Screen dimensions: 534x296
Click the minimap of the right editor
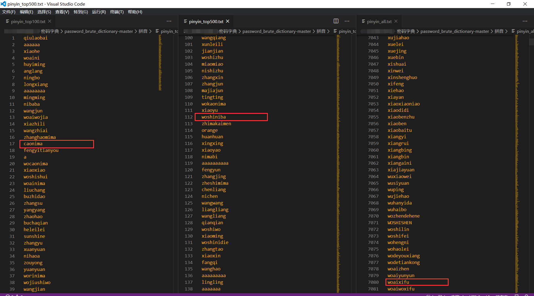click(517, 164)
